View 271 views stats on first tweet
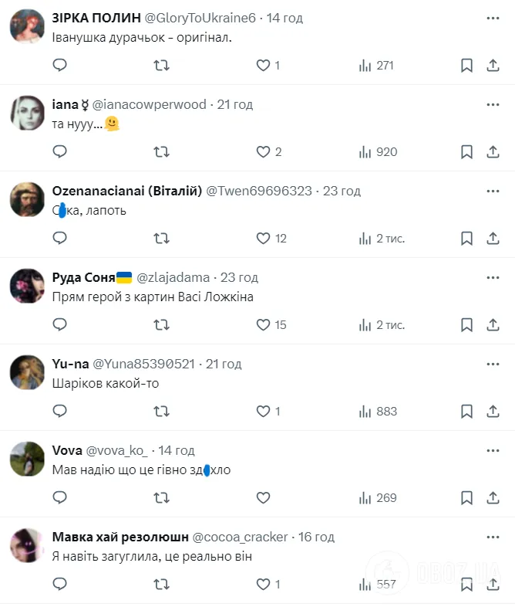 [x=376, y=66]
